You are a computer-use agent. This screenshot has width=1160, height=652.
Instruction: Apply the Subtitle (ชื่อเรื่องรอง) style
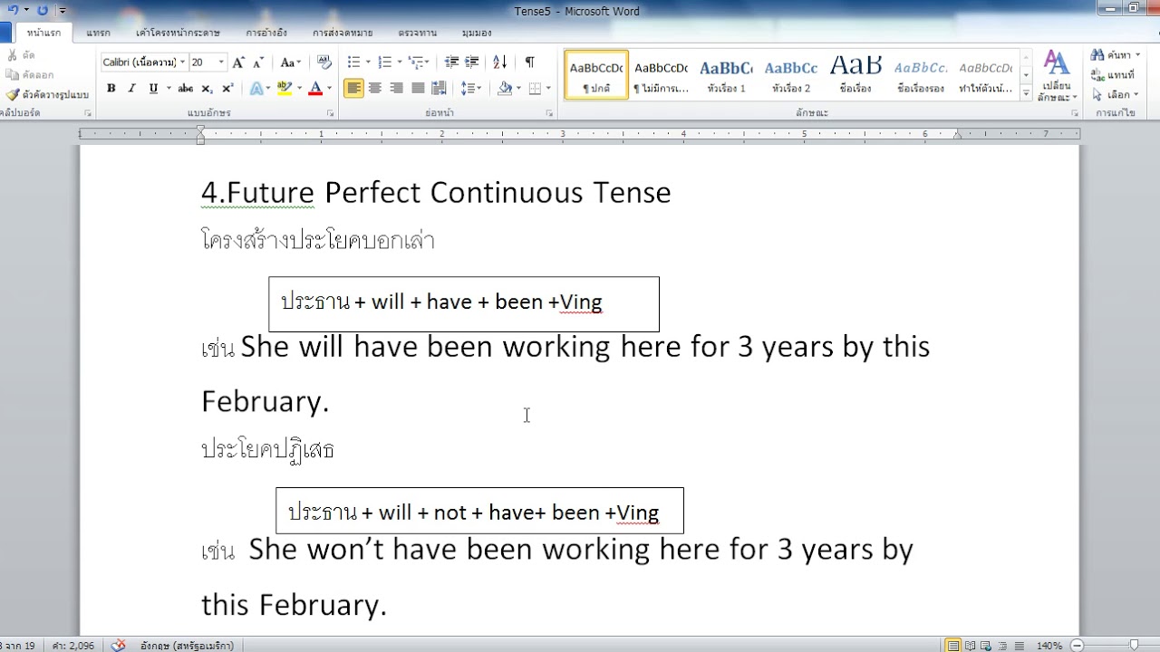tap(921, 74)
